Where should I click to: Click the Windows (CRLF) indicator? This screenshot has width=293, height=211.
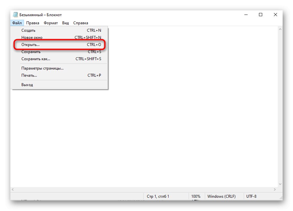pyautogui.click(x=222, y=196)
